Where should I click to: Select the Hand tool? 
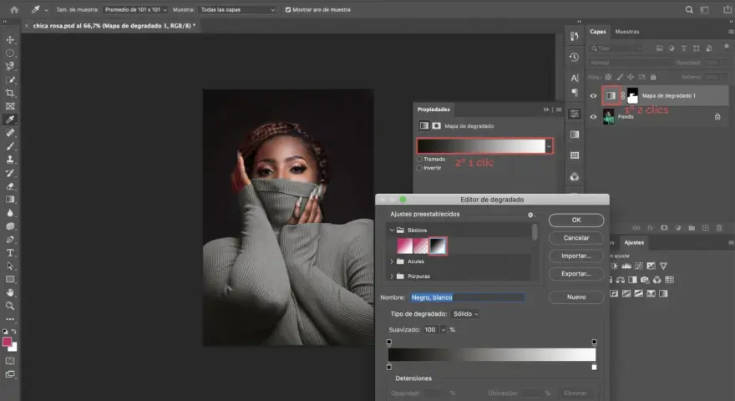coord(10,292)
